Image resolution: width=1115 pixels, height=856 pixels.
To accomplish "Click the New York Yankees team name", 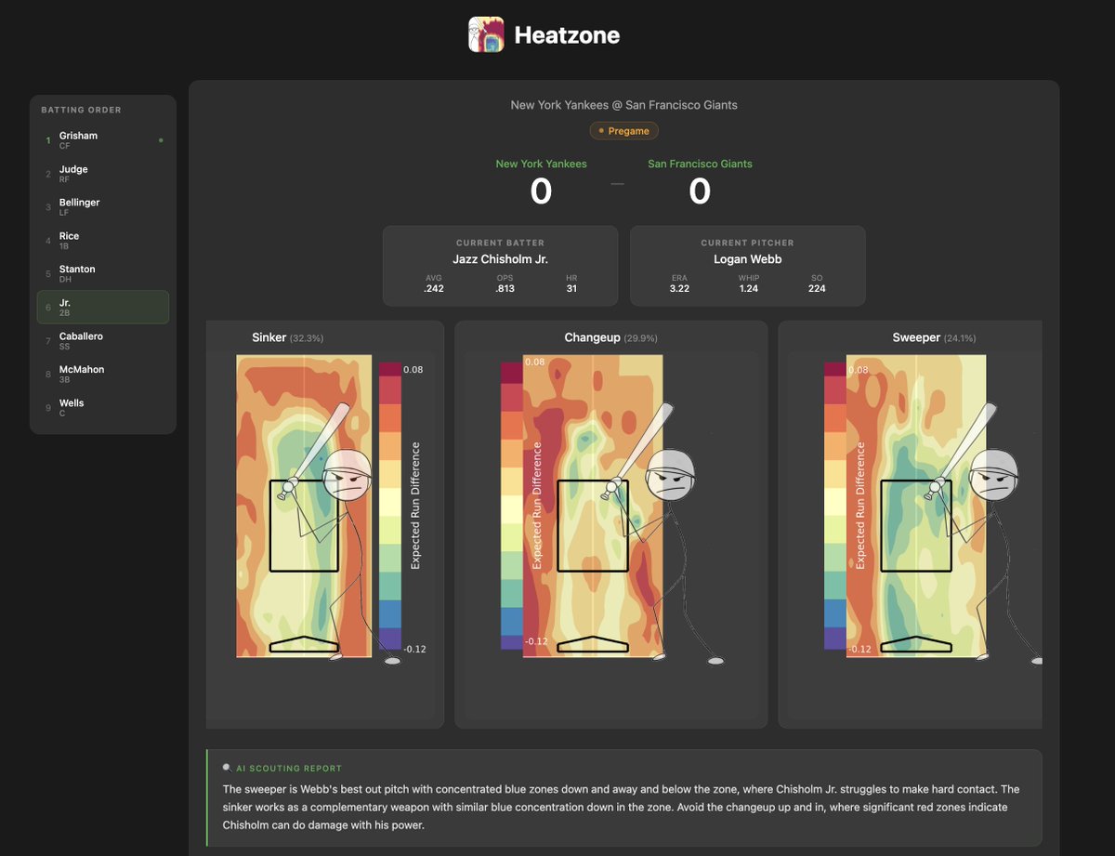I will point(541,164).
